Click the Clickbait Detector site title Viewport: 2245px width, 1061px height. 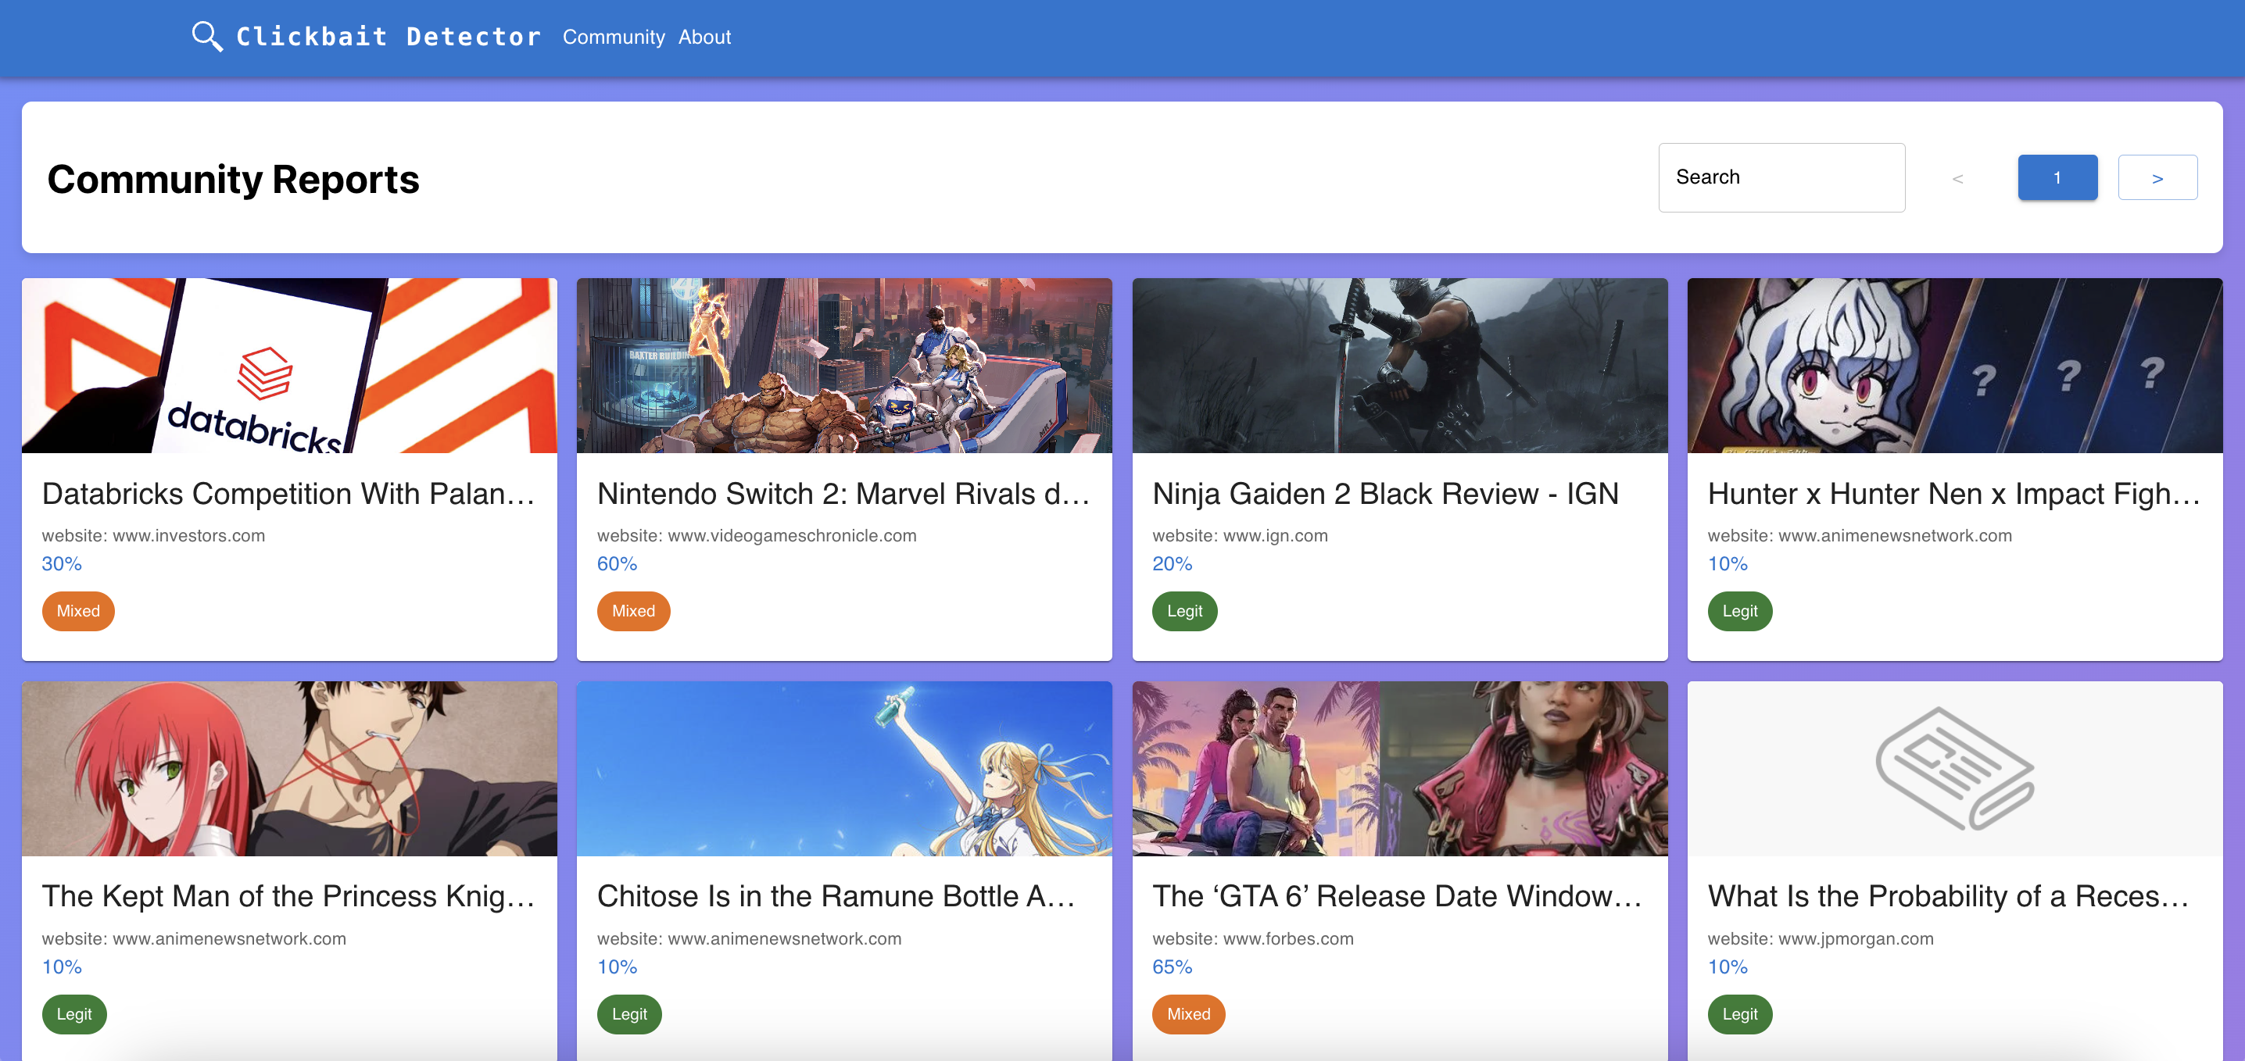[388, 37]
